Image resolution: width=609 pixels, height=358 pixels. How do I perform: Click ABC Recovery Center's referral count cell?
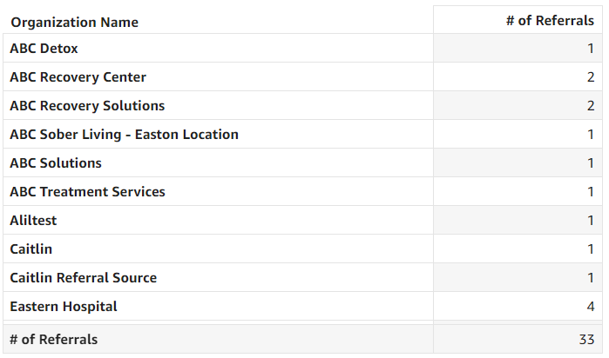[590, 77]
